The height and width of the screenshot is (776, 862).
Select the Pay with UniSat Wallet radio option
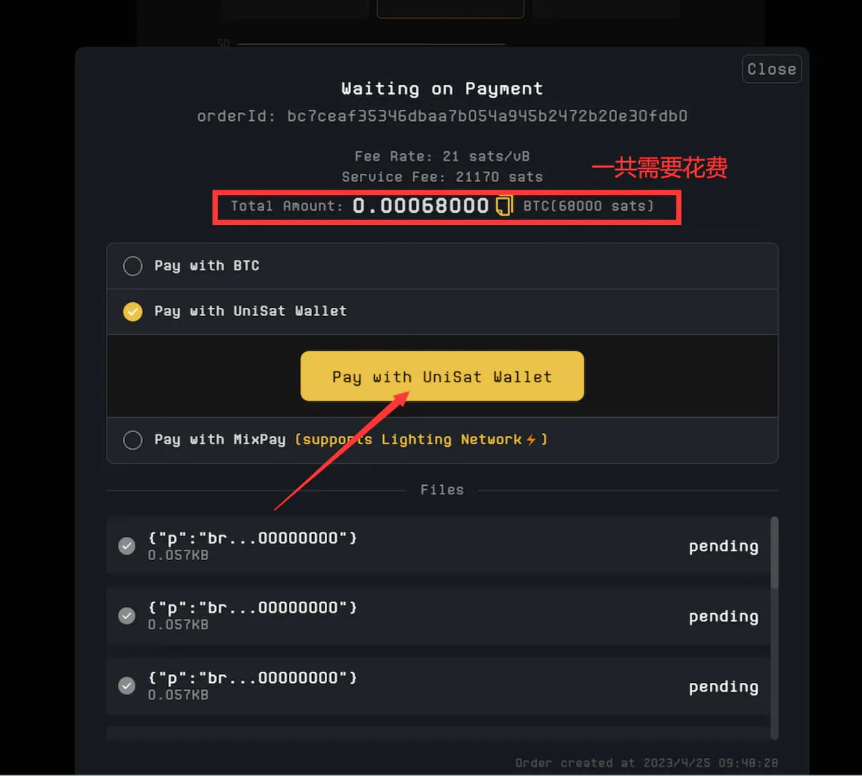pos(132,311)
